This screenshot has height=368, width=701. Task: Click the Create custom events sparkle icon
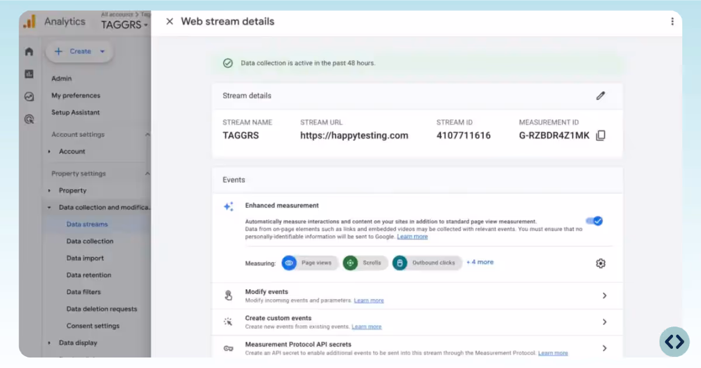point(228,322)
